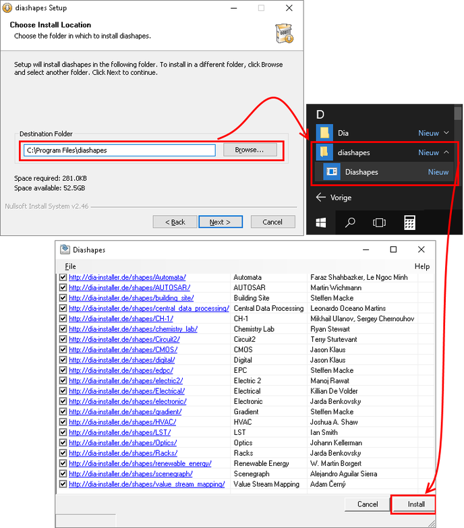The height and width of the screenshot is (528, 464).
Task: Toggle the Electronic checkbox
Action: click(x=63, y=401)
